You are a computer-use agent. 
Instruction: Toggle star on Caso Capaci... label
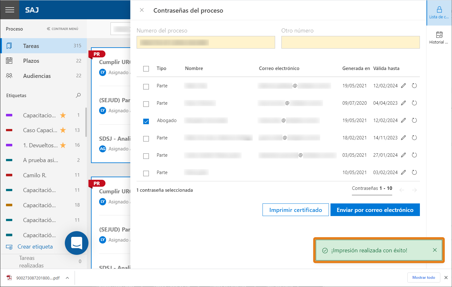(63, 130)
